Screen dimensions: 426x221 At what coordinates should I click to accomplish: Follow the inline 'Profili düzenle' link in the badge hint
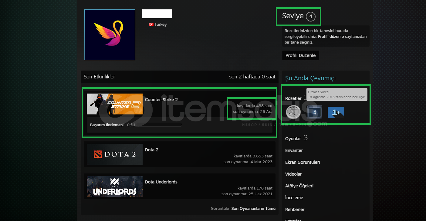coord(331,36)
